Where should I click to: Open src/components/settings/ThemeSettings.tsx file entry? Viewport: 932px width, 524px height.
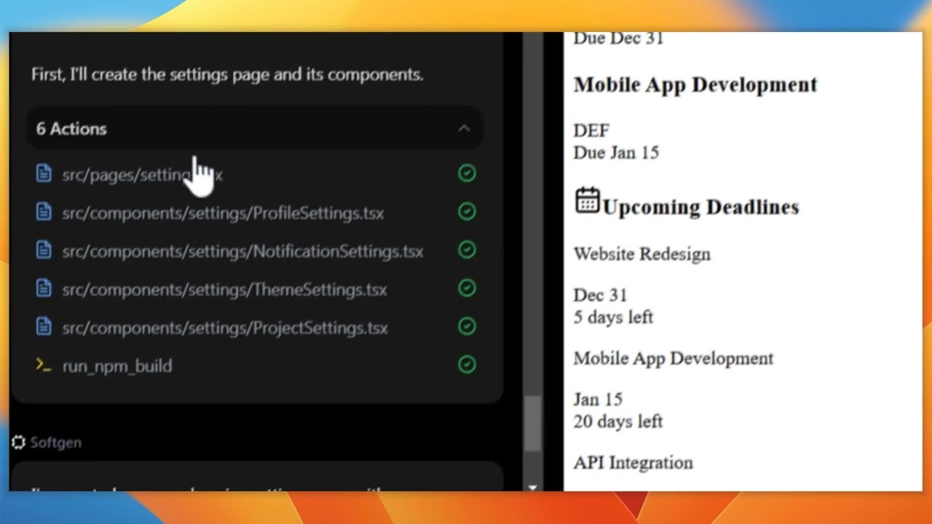point(224,290)
